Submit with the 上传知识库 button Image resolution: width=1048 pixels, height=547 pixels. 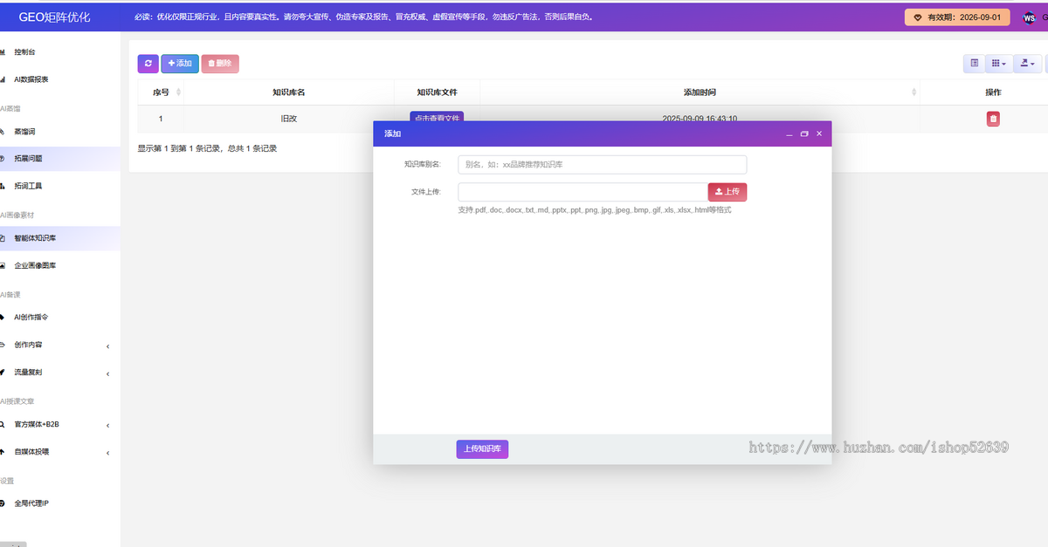pyautogui.click(x=482, y=449)
